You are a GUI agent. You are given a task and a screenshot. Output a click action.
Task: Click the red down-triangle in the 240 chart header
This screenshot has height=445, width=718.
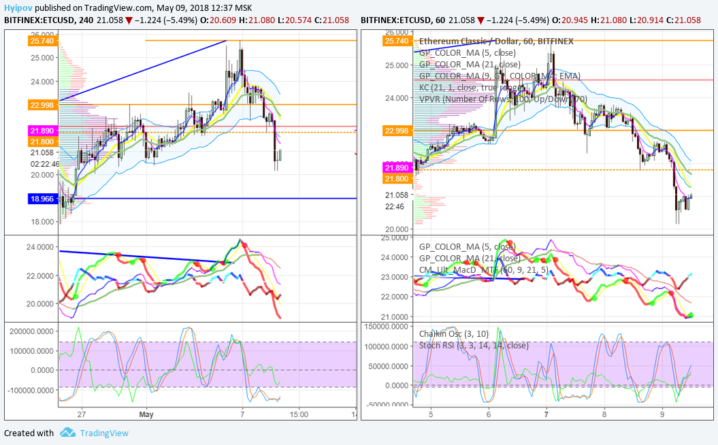click(129, 20)
